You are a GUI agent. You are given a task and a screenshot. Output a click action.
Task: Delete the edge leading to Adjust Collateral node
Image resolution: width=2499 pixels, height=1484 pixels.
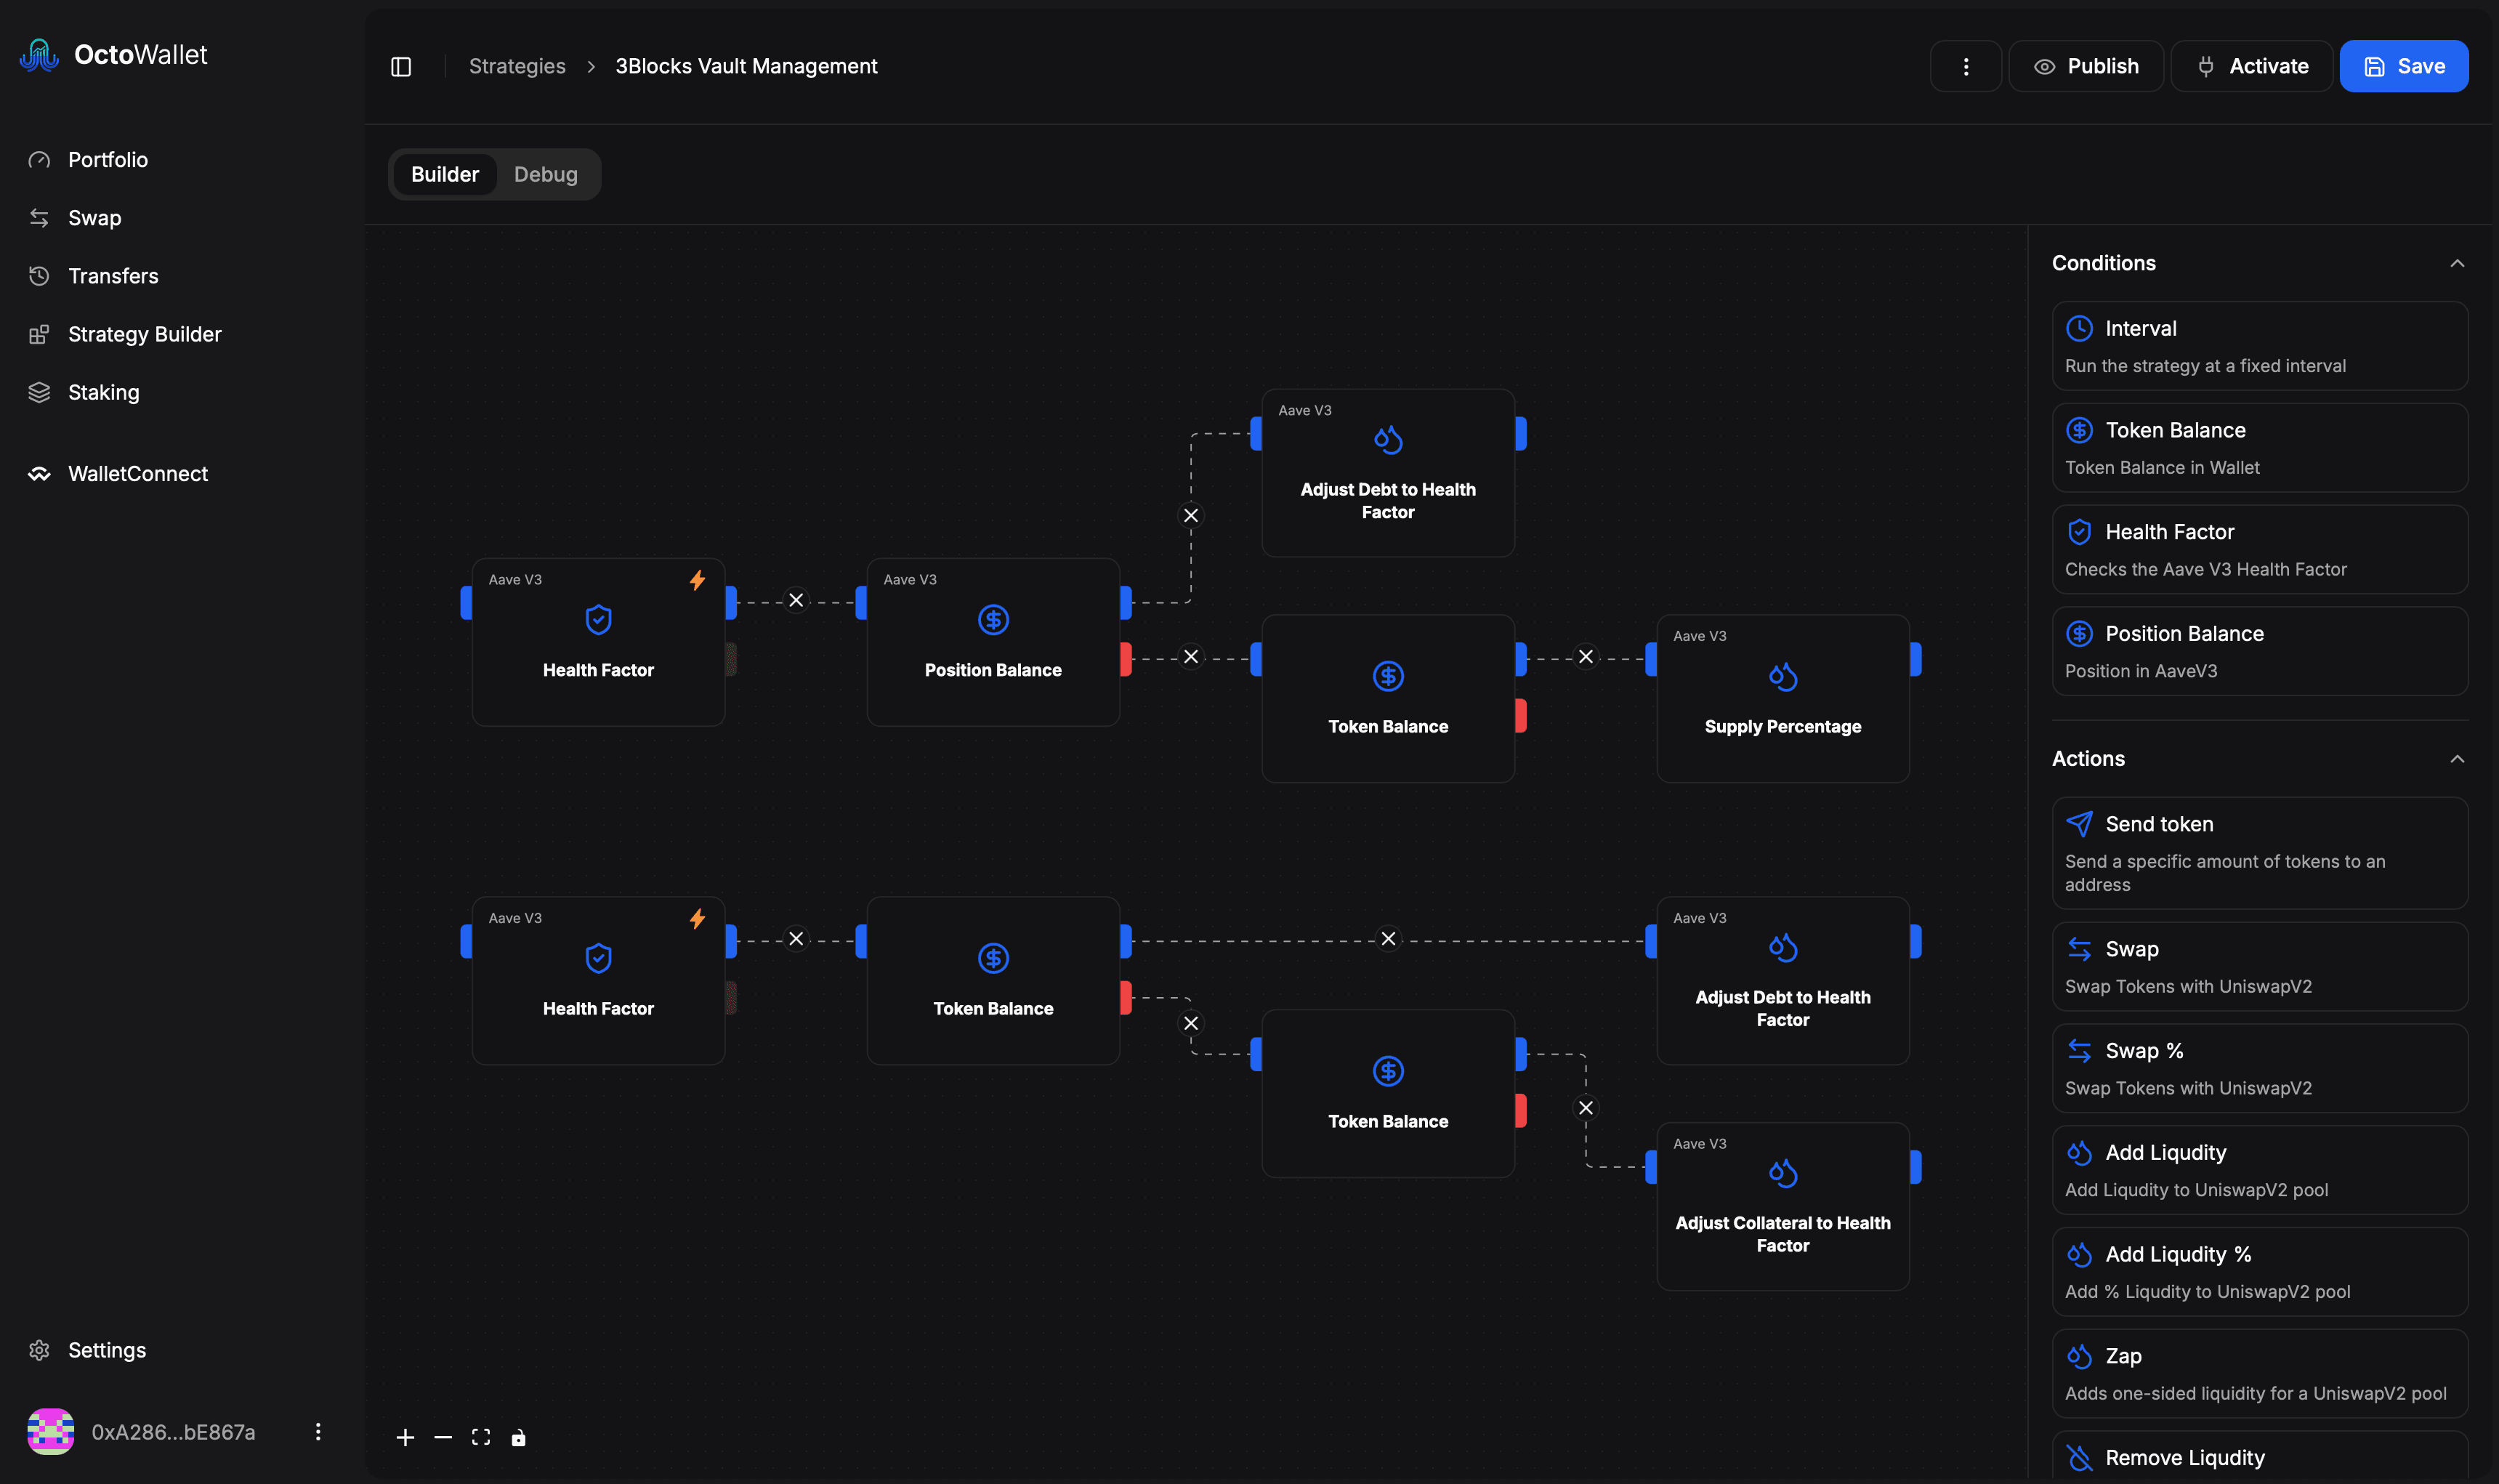[1586, 1108]
